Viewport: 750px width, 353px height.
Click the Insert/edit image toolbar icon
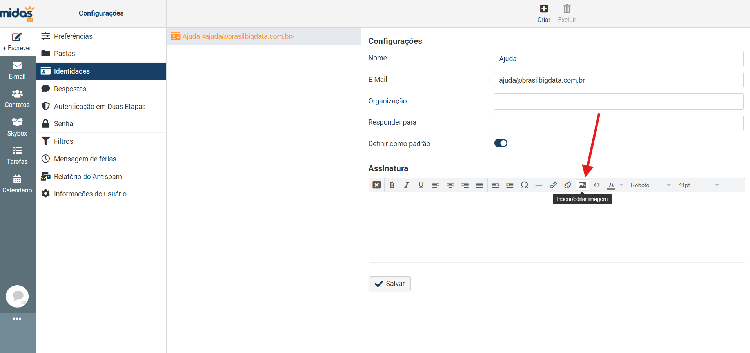tap(582, 185)
